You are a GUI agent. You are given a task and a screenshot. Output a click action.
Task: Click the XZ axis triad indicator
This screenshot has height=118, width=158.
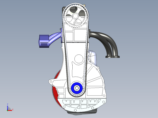coord(10,107)
